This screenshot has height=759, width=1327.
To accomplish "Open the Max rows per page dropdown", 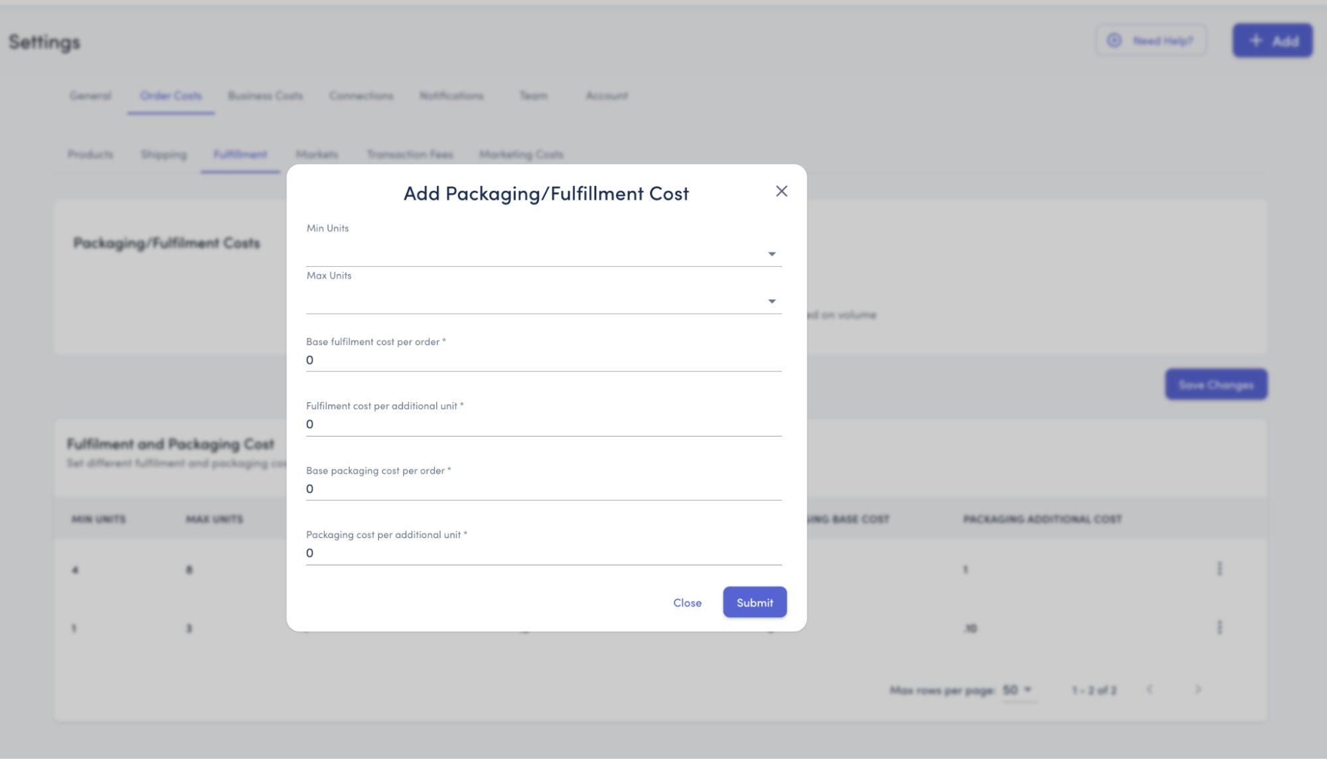I will (x=1018, y=690).
